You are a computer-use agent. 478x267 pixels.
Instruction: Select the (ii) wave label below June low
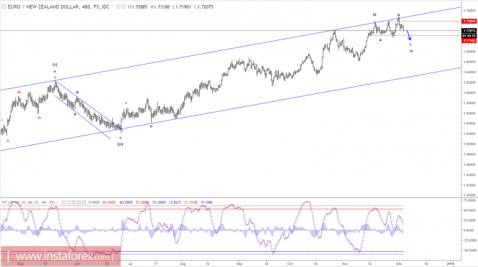121,144
